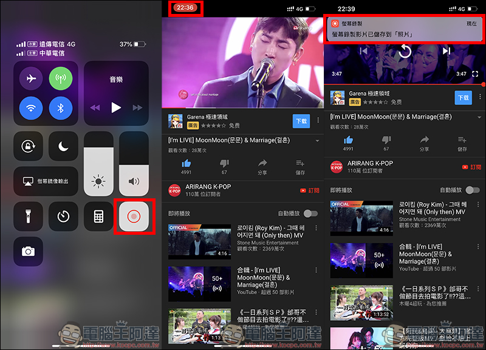Viewport: 486px width, 350px height.
Task: Expand video description arrow in middle screen
Action: point(317,141)
